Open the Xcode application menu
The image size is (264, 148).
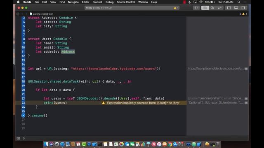27,2
